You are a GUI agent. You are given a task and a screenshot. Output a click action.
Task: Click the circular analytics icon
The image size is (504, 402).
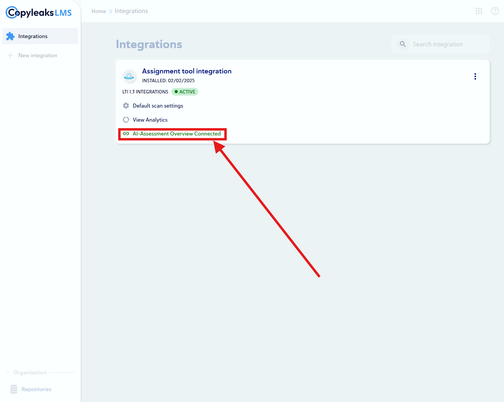[126, 120]
